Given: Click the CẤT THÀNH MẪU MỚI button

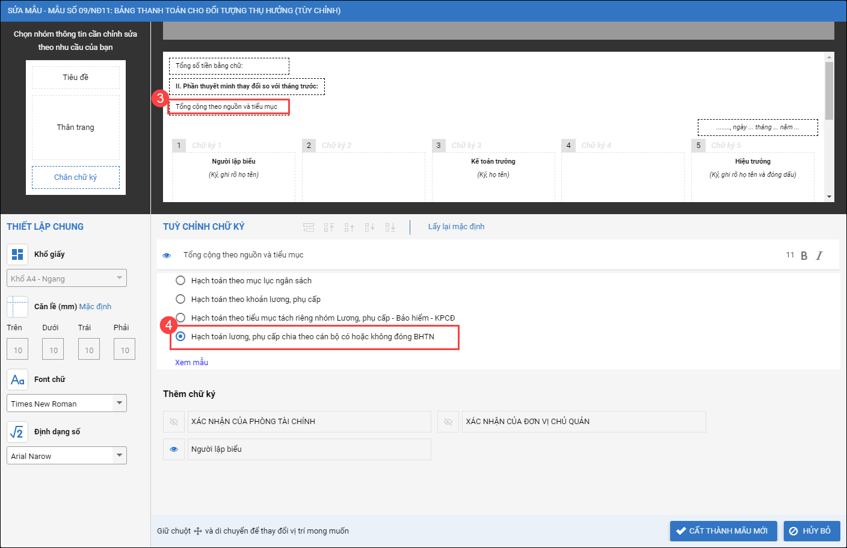Looking at the screenshot, I should click(723, 531).
